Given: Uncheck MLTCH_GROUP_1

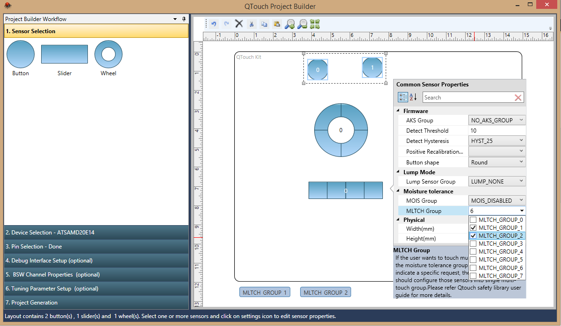Looking at the screenshot, I should point(473,227).
